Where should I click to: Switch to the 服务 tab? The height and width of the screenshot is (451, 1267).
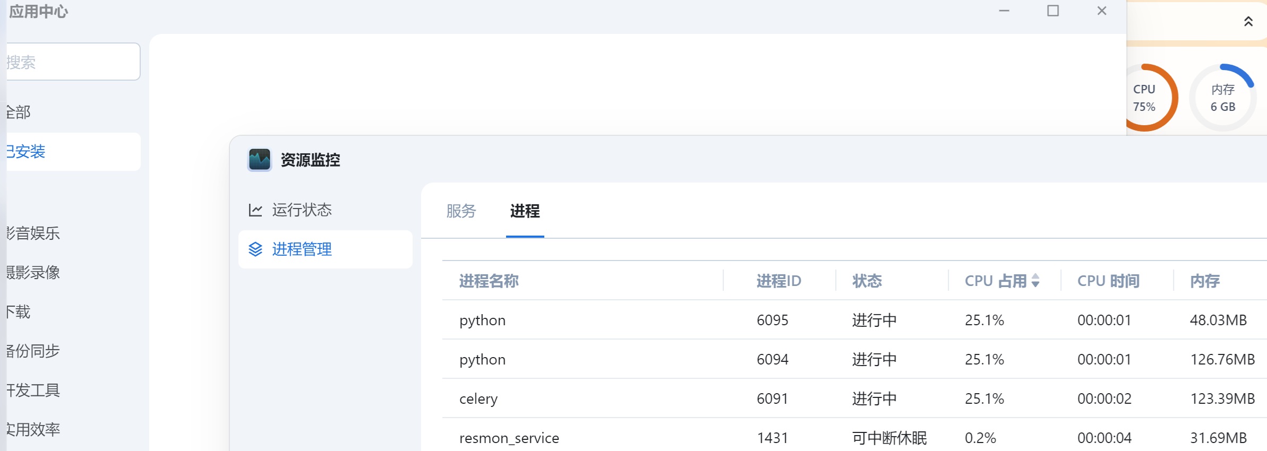coord(461,211)
